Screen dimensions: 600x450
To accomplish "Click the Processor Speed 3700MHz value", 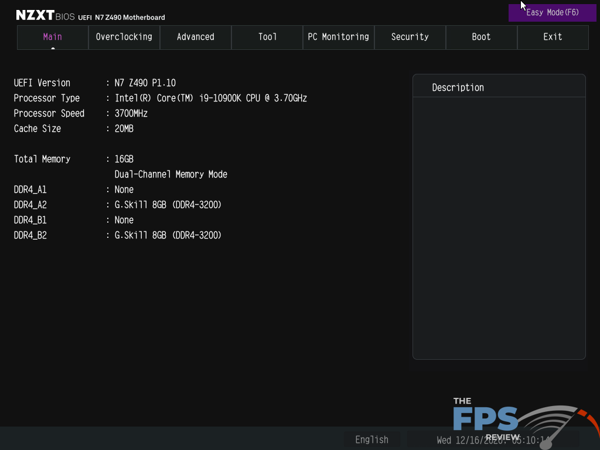I will point(131,114).
